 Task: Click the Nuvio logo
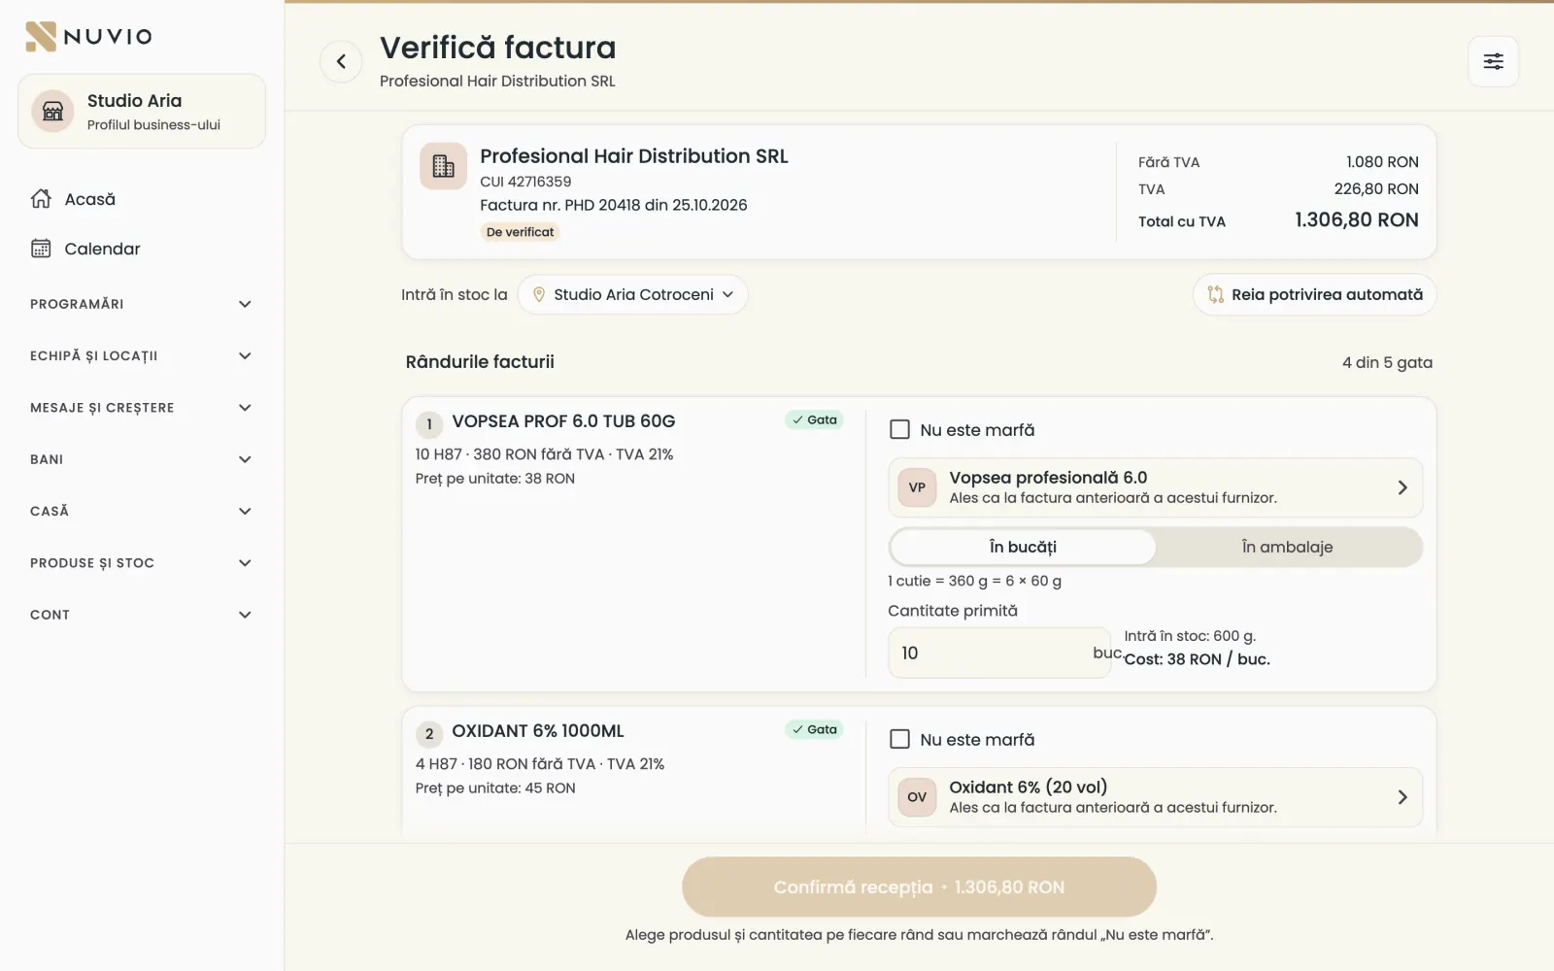[88, 37]
